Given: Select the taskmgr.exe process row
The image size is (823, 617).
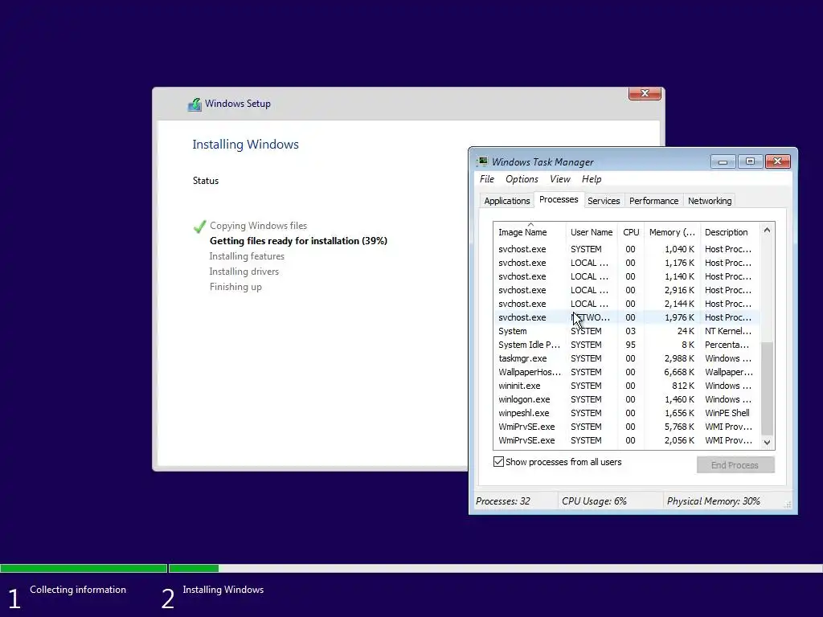Looking at the screenshot, I should tap(627, 358).
